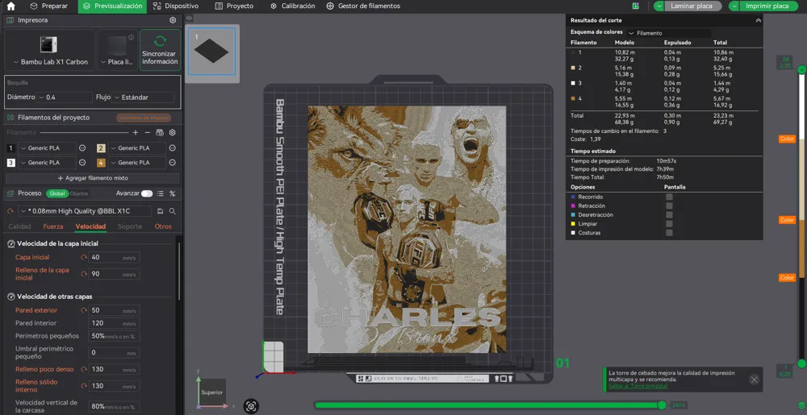Click Agregar filamento mixto button
Screen dimensions: 807x415
pos(93,178)
